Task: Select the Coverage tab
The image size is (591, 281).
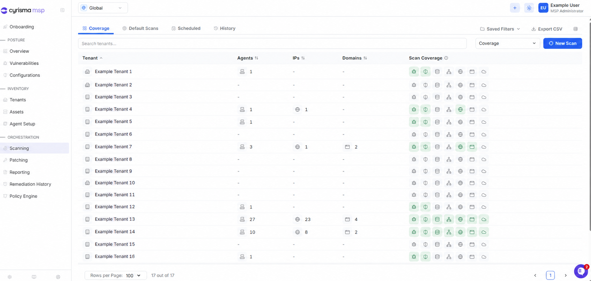Action: tap(96, 28)
